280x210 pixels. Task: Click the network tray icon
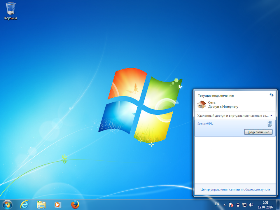[244, 205]
